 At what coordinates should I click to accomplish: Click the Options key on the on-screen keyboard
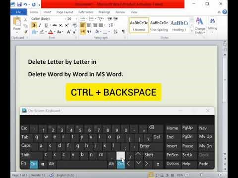(x=173, y=164)
